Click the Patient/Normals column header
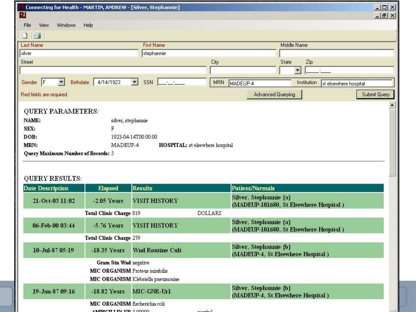Viewport: 416px width, 312px height. click(307, 188)
